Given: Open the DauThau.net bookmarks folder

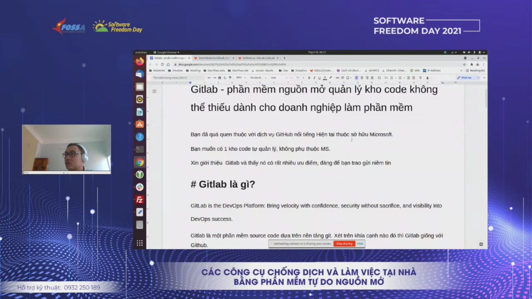Looking at the screenshot, I should [238, 70].
